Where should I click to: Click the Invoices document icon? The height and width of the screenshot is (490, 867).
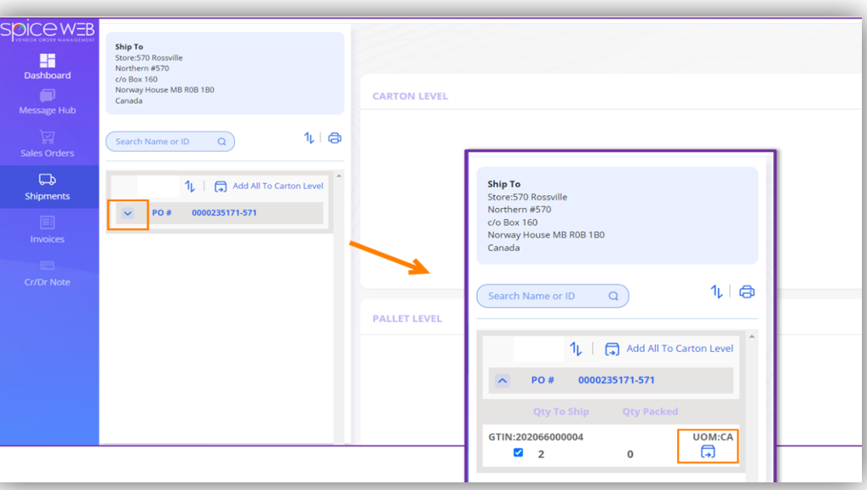pos(48,222)
